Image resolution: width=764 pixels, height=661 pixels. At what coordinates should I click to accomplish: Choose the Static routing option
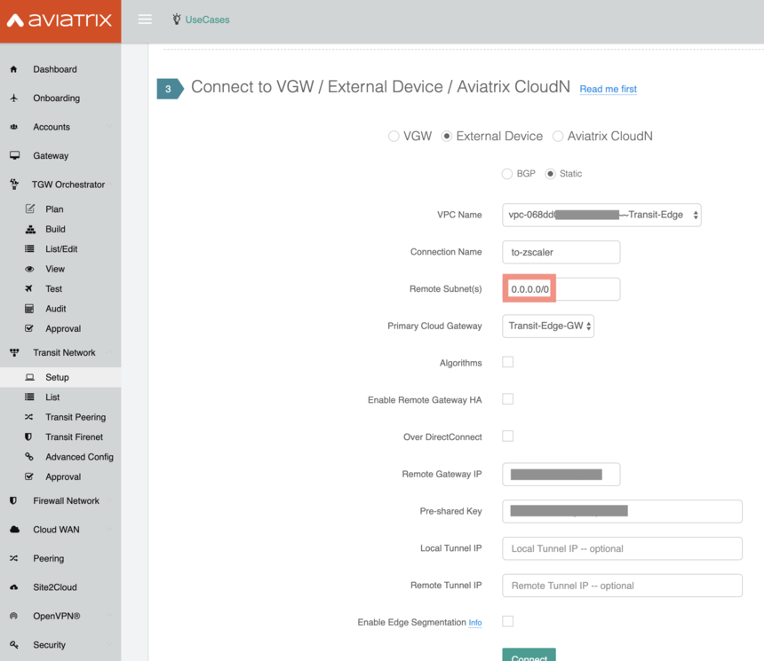coord(550,174)
